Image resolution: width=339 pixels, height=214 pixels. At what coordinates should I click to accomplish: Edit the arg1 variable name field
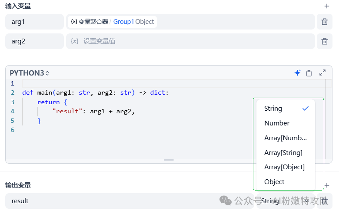[34, 22]
